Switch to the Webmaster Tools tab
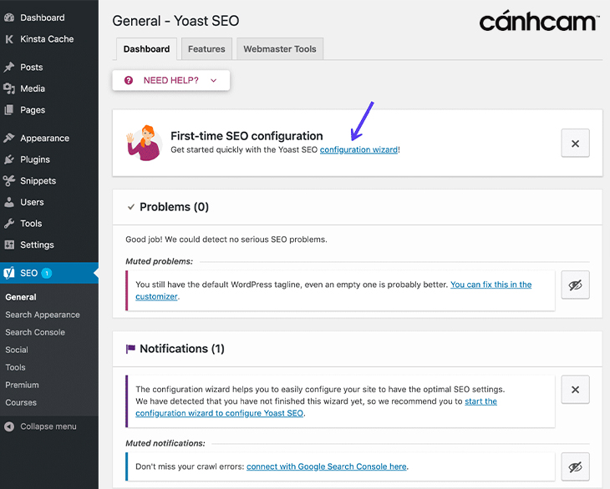 [280, 49]
